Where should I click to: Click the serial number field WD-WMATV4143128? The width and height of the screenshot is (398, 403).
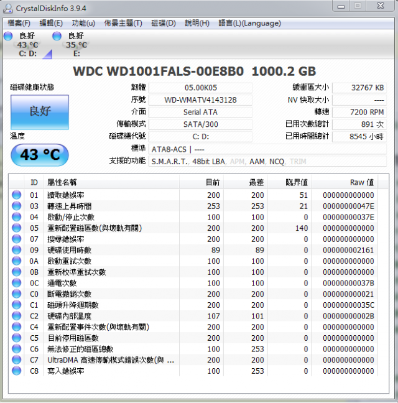click(200, 100)
